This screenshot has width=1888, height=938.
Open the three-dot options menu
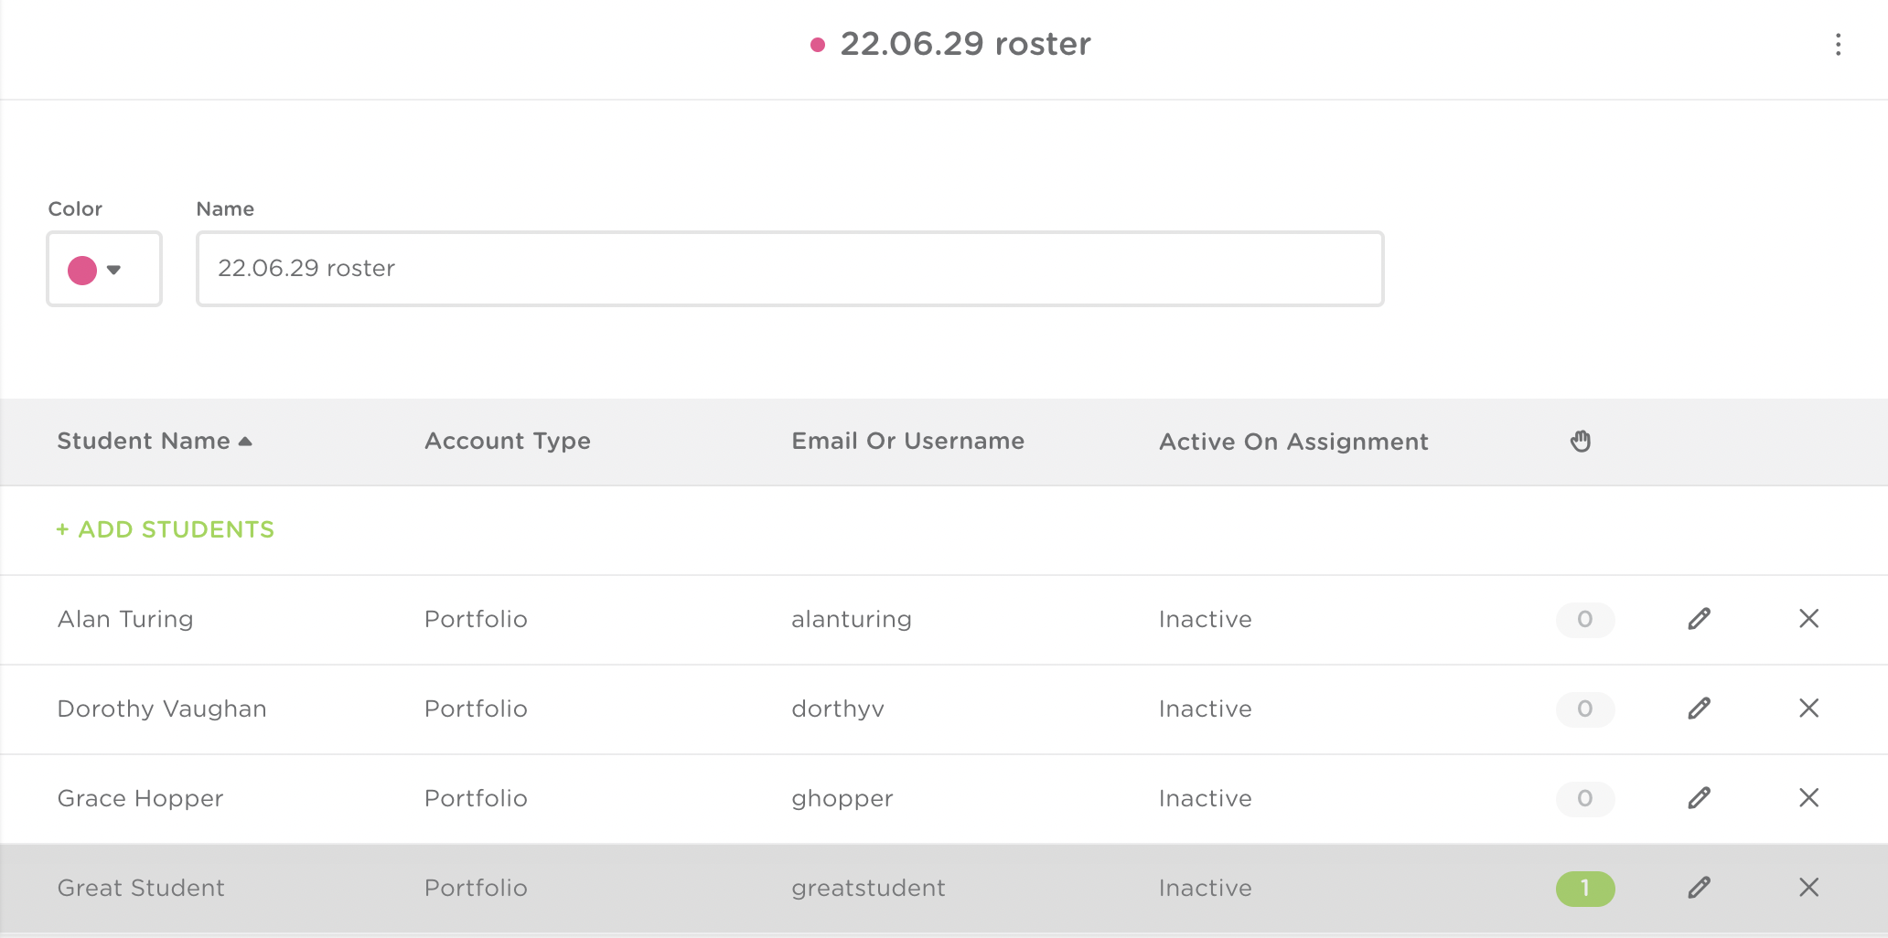[1839, 45]
